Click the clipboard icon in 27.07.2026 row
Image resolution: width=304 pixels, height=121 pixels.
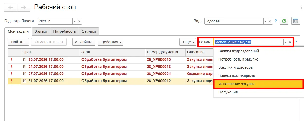coord(24,74)
